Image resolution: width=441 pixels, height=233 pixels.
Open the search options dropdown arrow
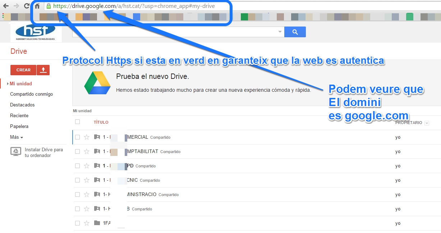click(280, 32)
